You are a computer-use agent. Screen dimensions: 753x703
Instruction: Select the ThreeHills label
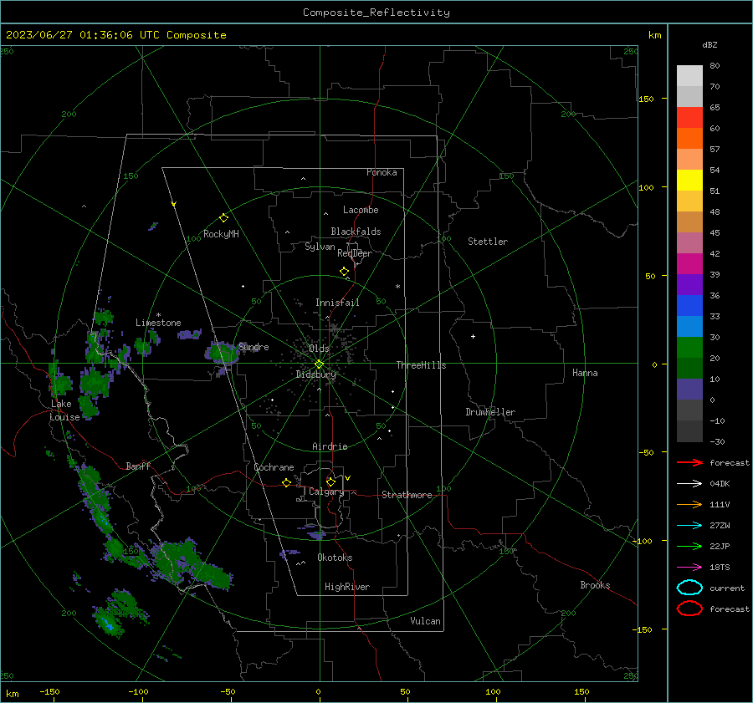(x=421, y=365)
